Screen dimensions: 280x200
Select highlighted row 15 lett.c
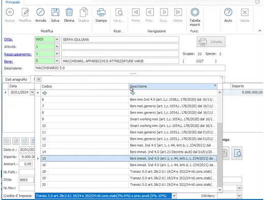tap(129, 158)
